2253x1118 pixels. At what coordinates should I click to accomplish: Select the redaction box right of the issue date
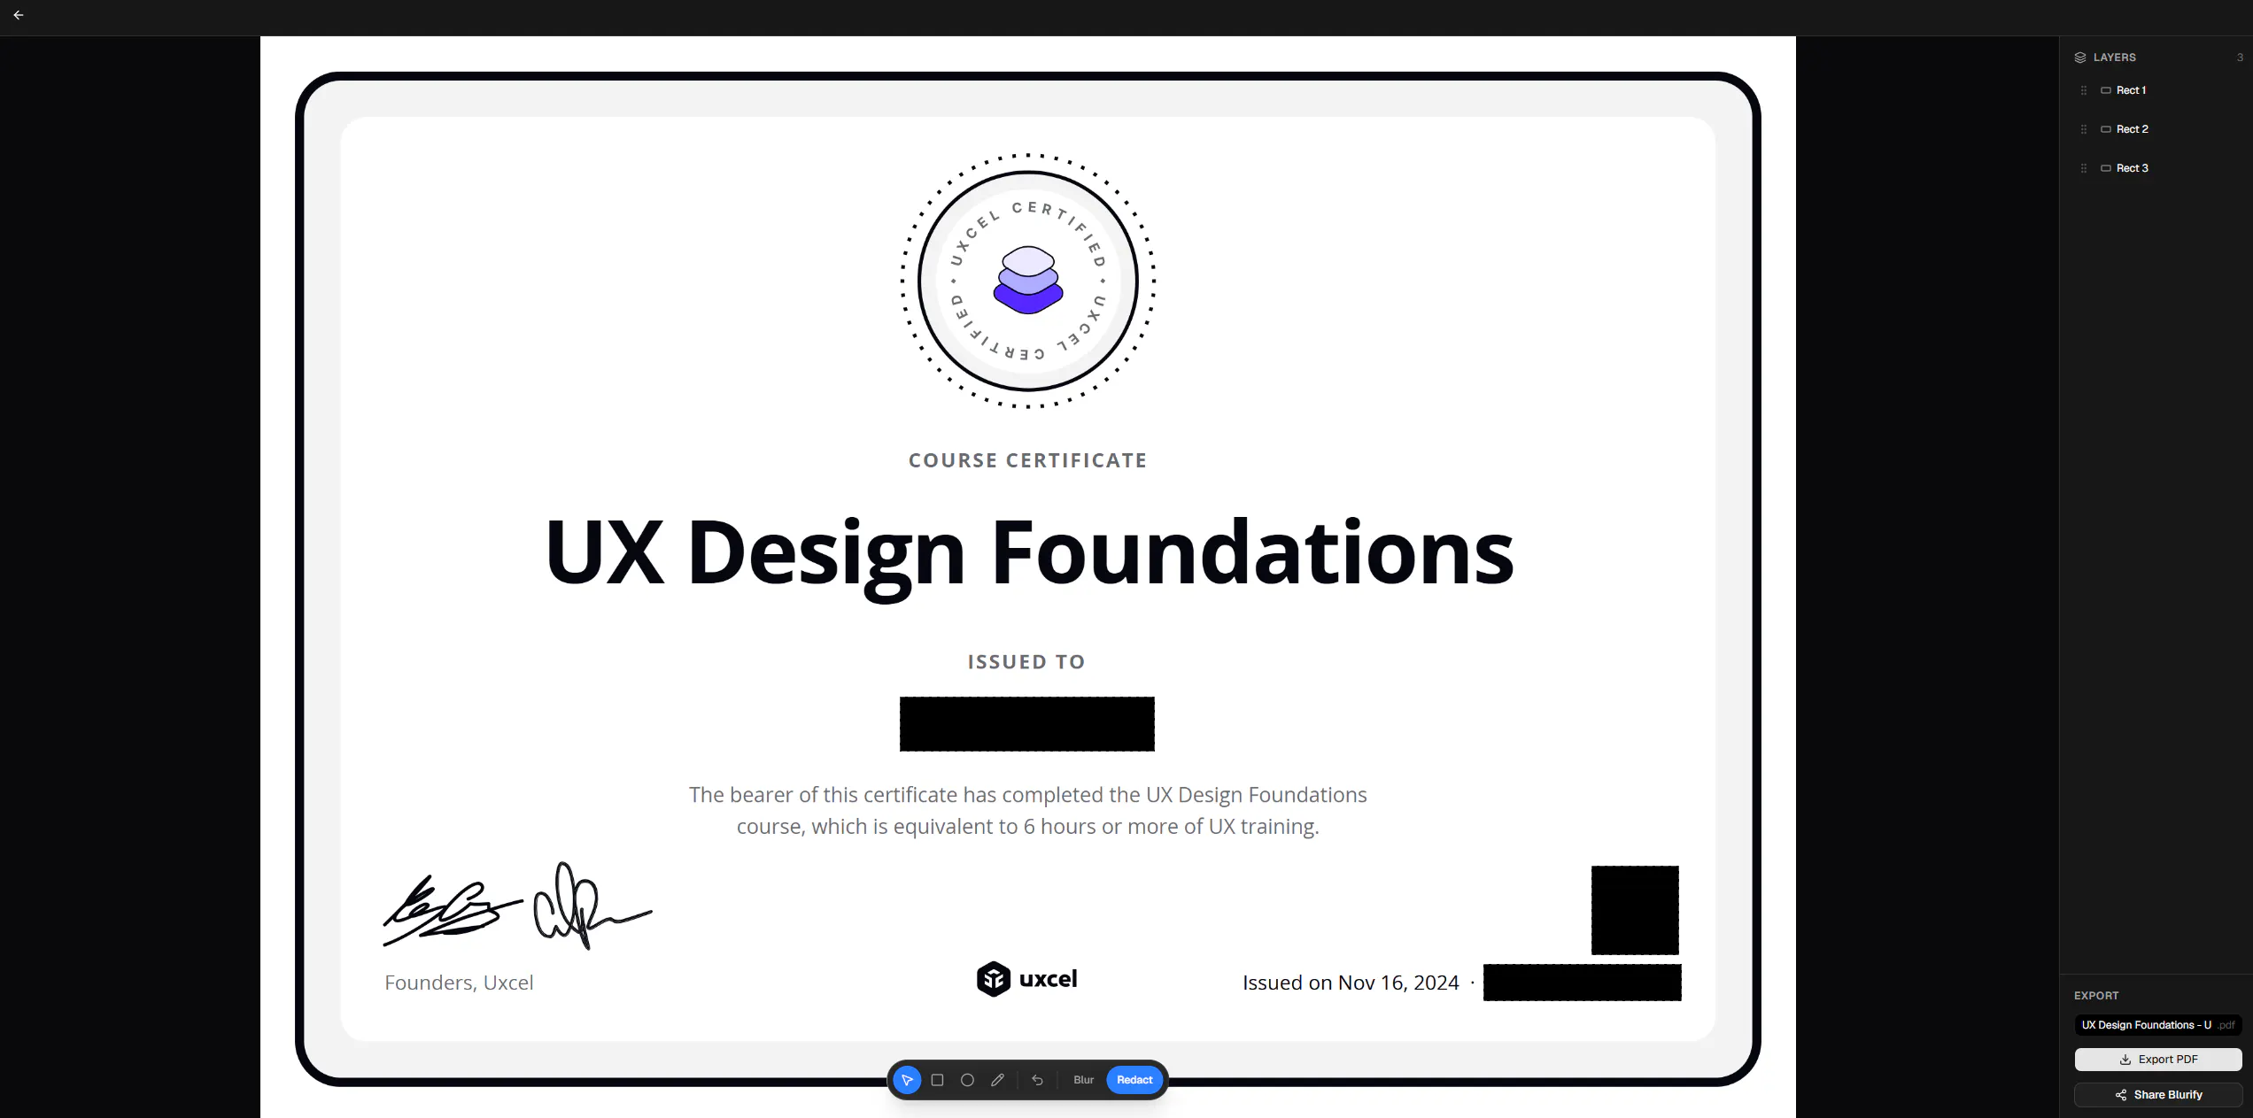1583,983
